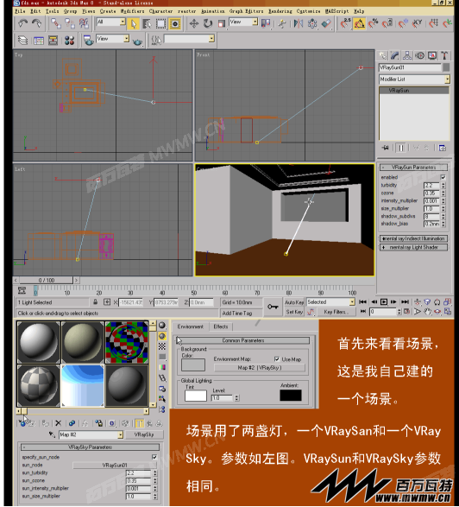459x507 pixels.
Task: Click the Auto Key button
Action: (294, 302)
